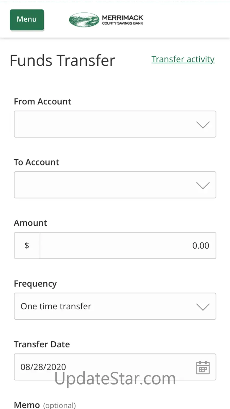This screenshot has width=230, height=409.
Task: Click the Merrimack County Savings Bank logo
Action: pos(106,20)
